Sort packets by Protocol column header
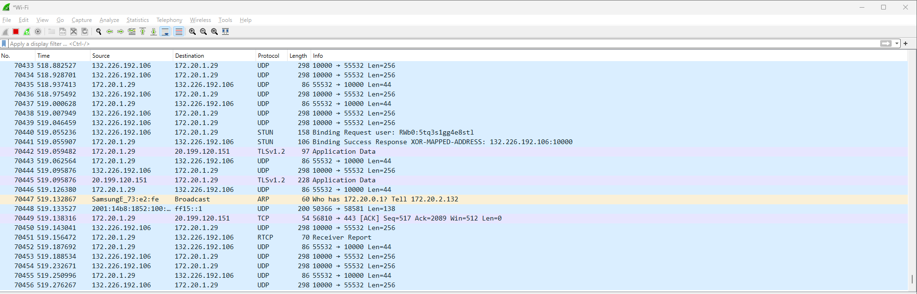The width and height of the screenshot is (917, 294). [268, 56]
